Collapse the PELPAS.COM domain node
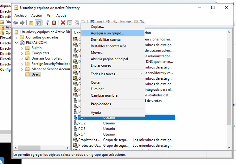Viewport: 236px width, 164px height. click(x=16, y=43)
